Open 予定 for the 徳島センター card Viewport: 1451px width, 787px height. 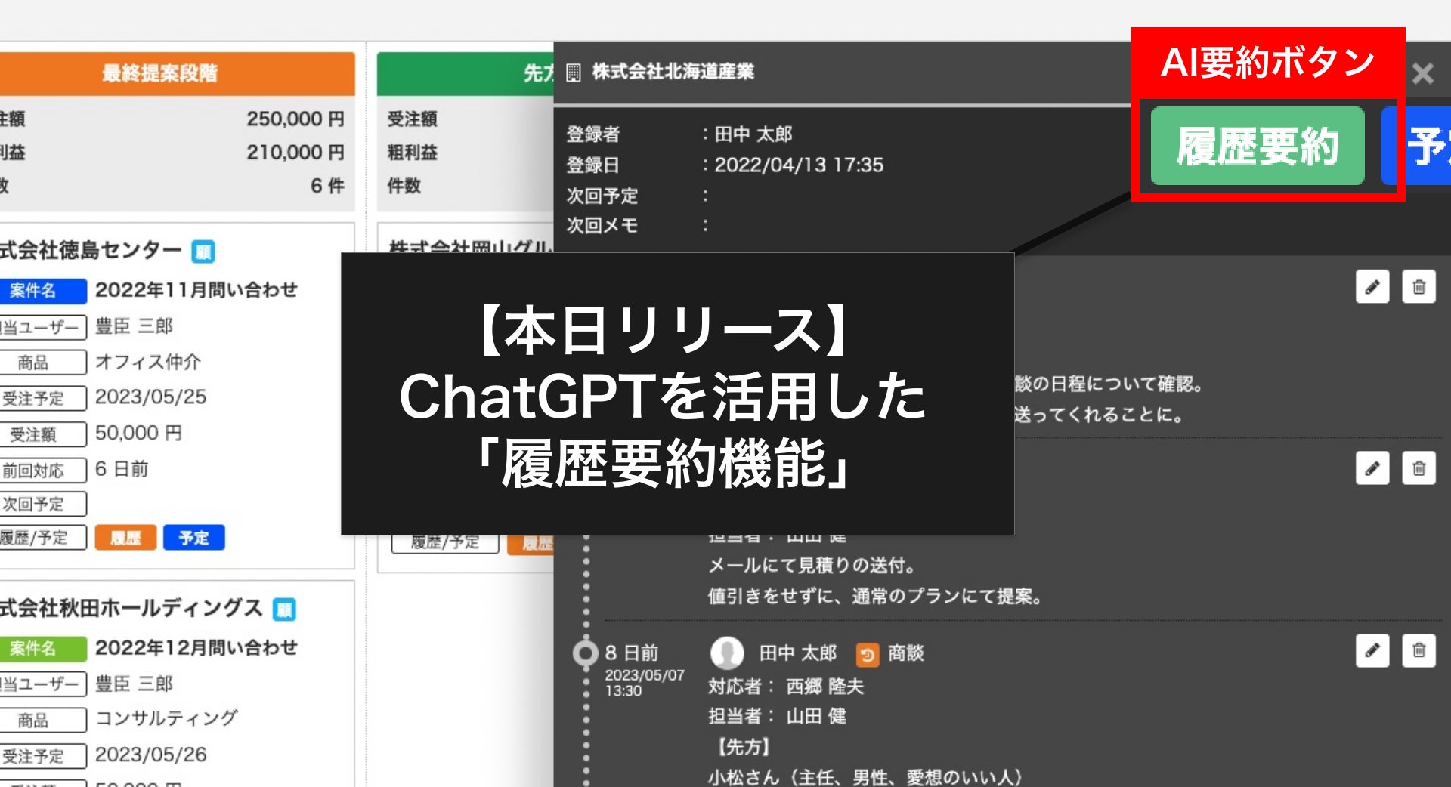[194, 538]
